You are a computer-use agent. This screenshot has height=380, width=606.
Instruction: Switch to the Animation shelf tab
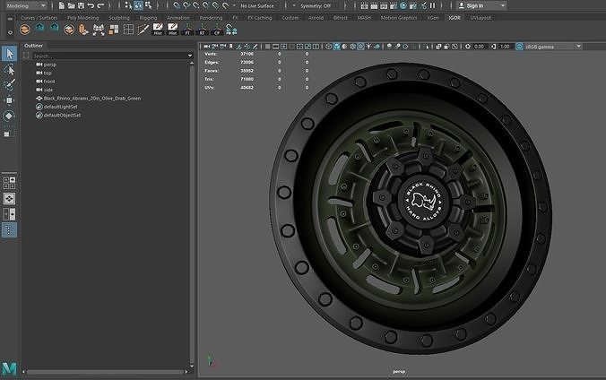pos(178,18)
